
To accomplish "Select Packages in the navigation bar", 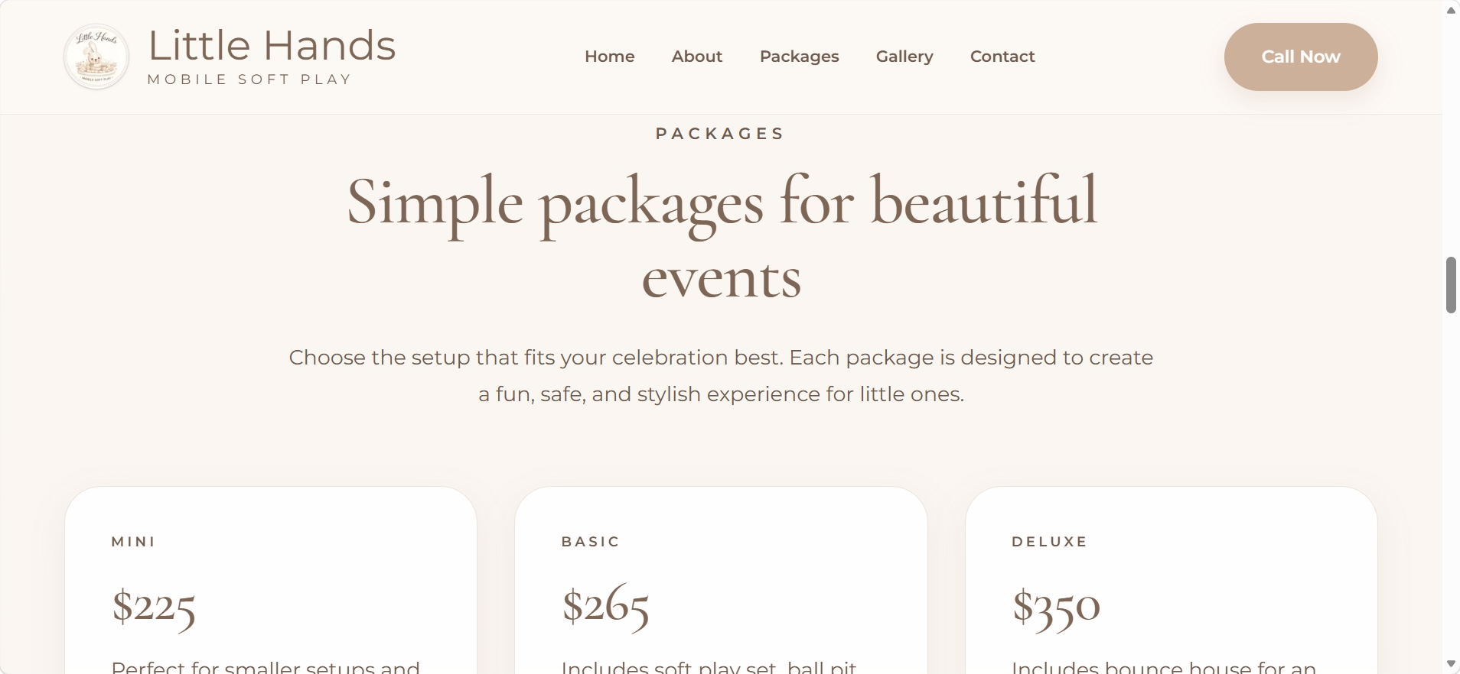I will click(x=799, y=57).
